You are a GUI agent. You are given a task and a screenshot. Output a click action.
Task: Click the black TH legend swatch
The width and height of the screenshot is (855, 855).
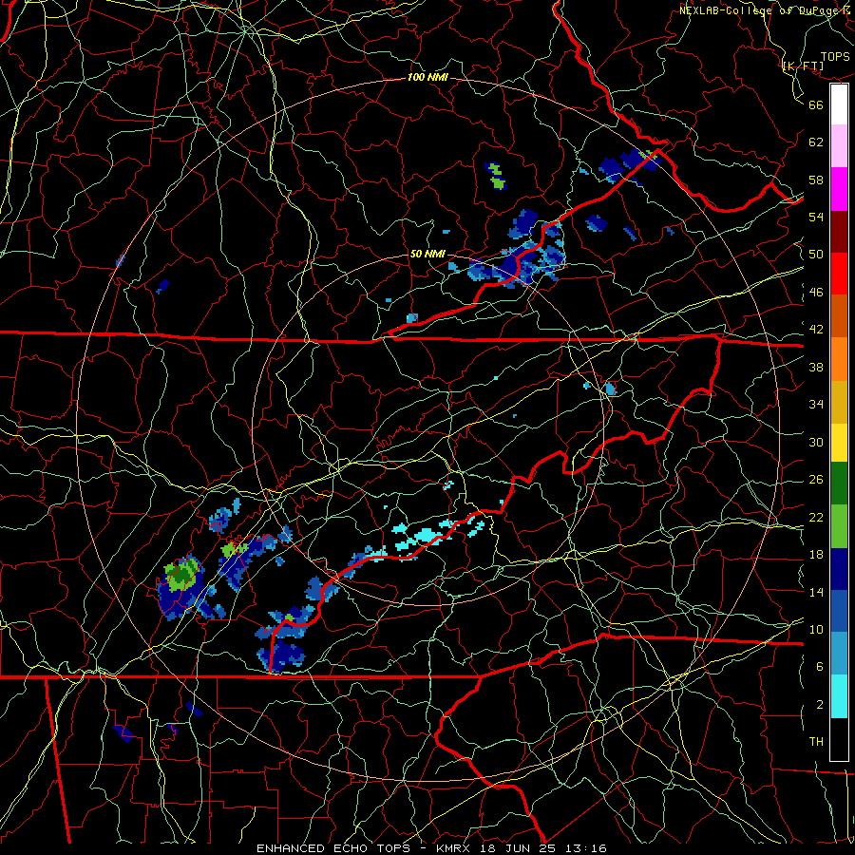pos(839,739)
